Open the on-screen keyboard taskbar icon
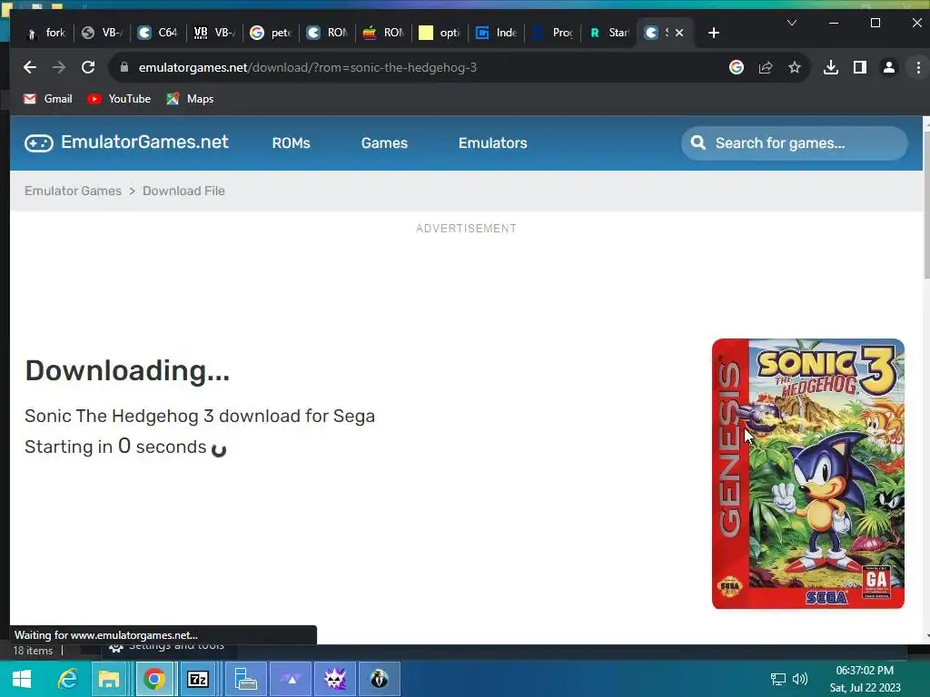 click(x=245, y=679)
